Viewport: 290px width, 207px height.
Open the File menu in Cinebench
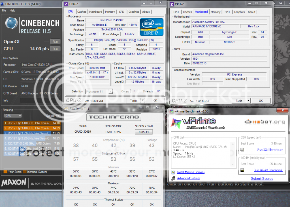pos(4,10)
